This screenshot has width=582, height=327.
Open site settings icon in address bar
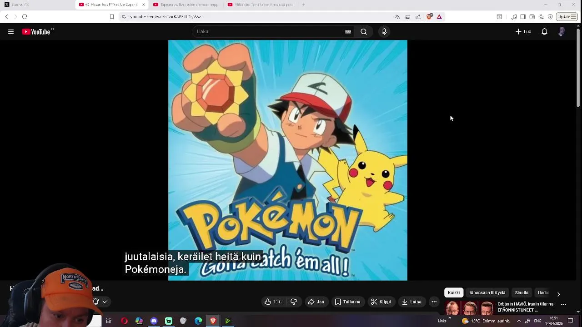(124, 17)
